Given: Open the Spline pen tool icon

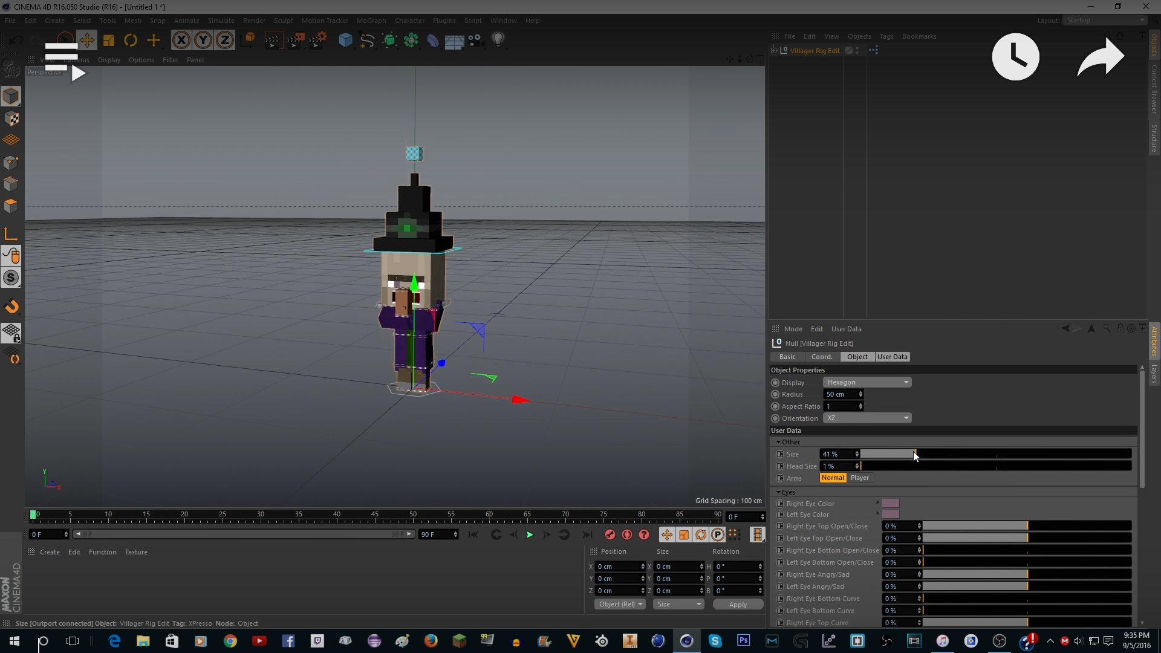Looking at the screenshot, I should 367,41.
